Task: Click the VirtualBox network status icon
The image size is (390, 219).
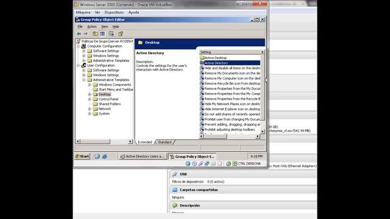Action: [207, 164]
